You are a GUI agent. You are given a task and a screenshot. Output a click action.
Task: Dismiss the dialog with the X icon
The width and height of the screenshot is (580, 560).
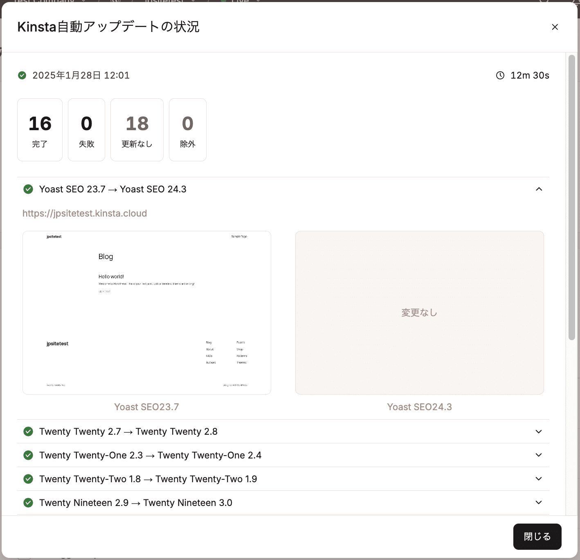point(555,27)
